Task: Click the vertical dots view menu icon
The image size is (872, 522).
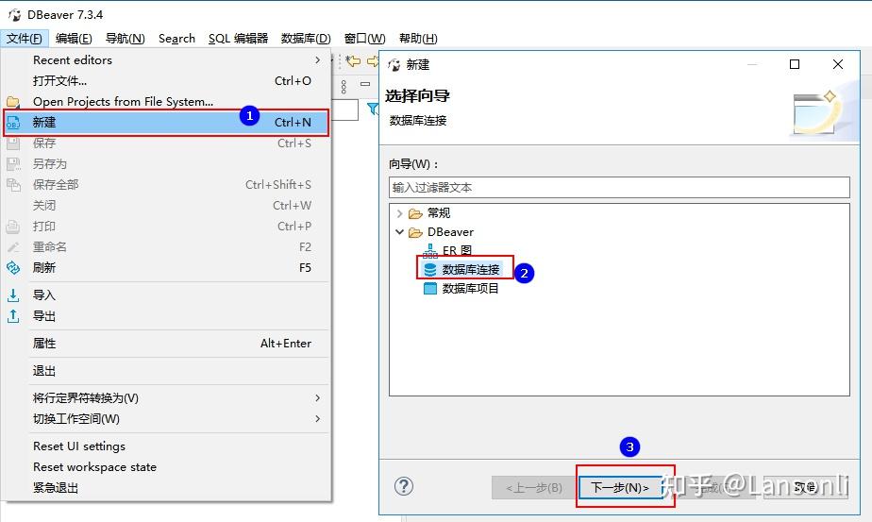Action: [x=344, y=87]
